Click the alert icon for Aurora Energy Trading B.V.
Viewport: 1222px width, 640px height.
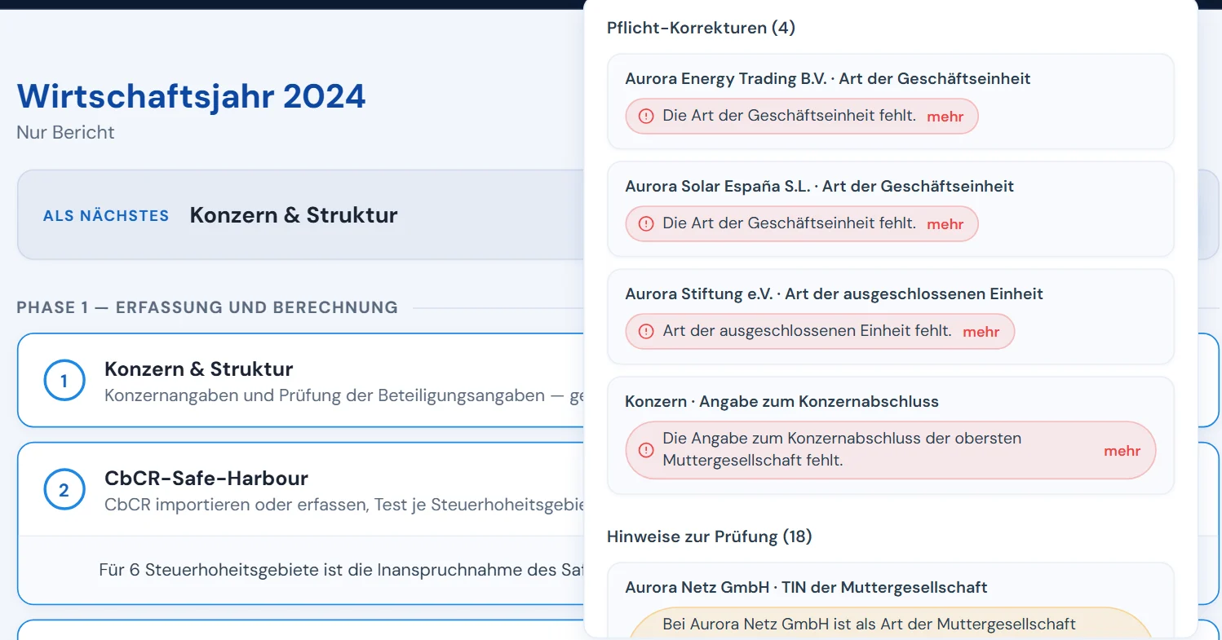646,117
